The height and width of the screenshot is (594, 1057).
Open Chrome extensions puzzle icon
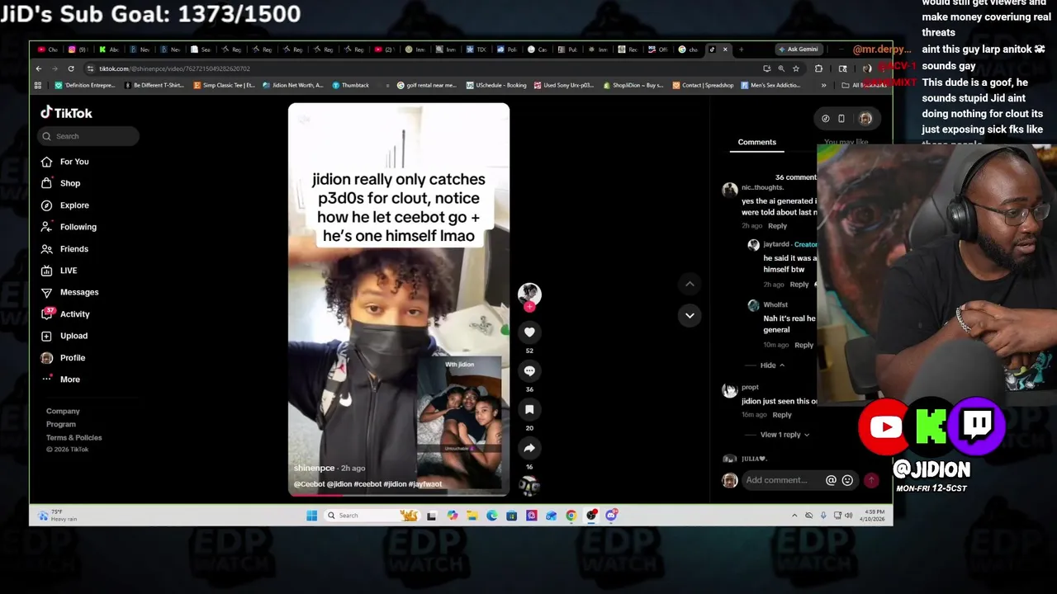tap(818, 68)
